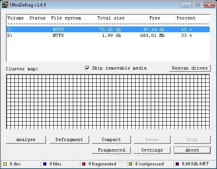The image size is (217, 169).
Task: Select the D: volume row
Action: (108, 35)
